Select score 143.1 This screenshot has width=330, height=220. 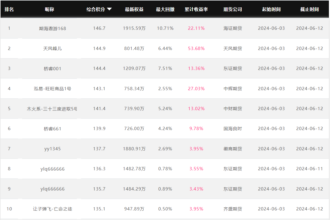click(x=99, y=89)
